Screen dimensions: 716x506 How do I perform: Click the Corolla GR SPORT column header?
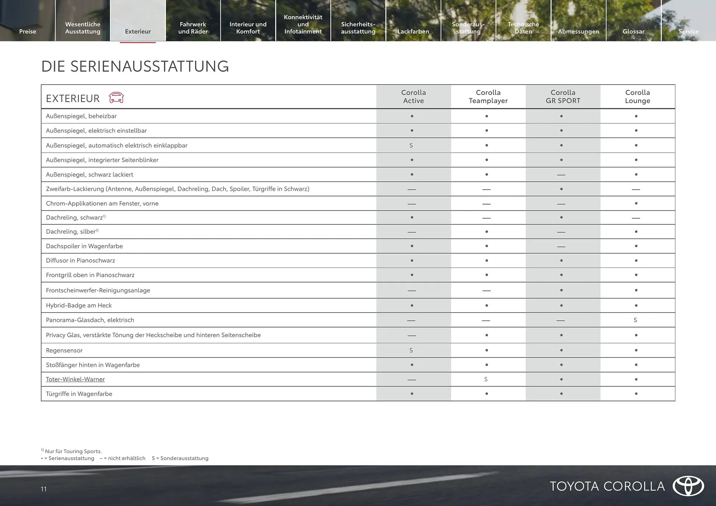click(x=563, y=97)
